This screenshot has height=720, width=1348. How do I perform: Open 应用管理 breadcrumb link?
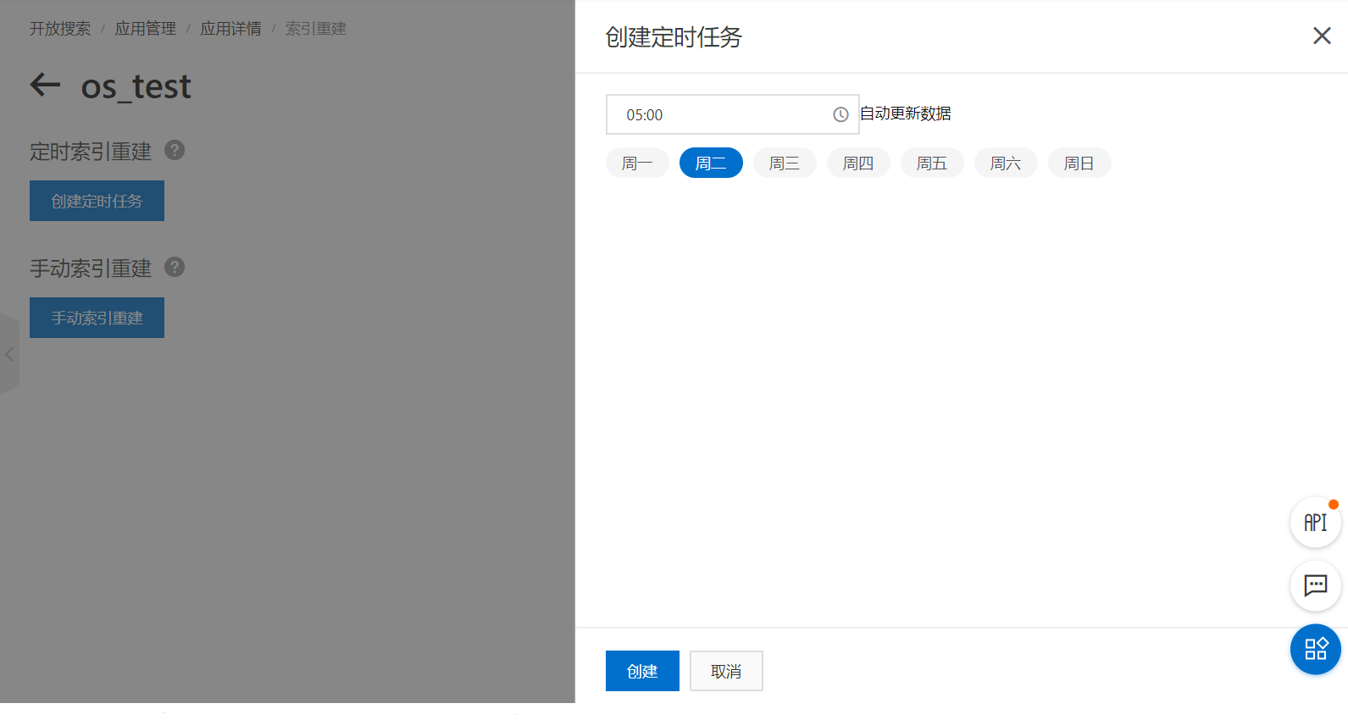point(146,29)
